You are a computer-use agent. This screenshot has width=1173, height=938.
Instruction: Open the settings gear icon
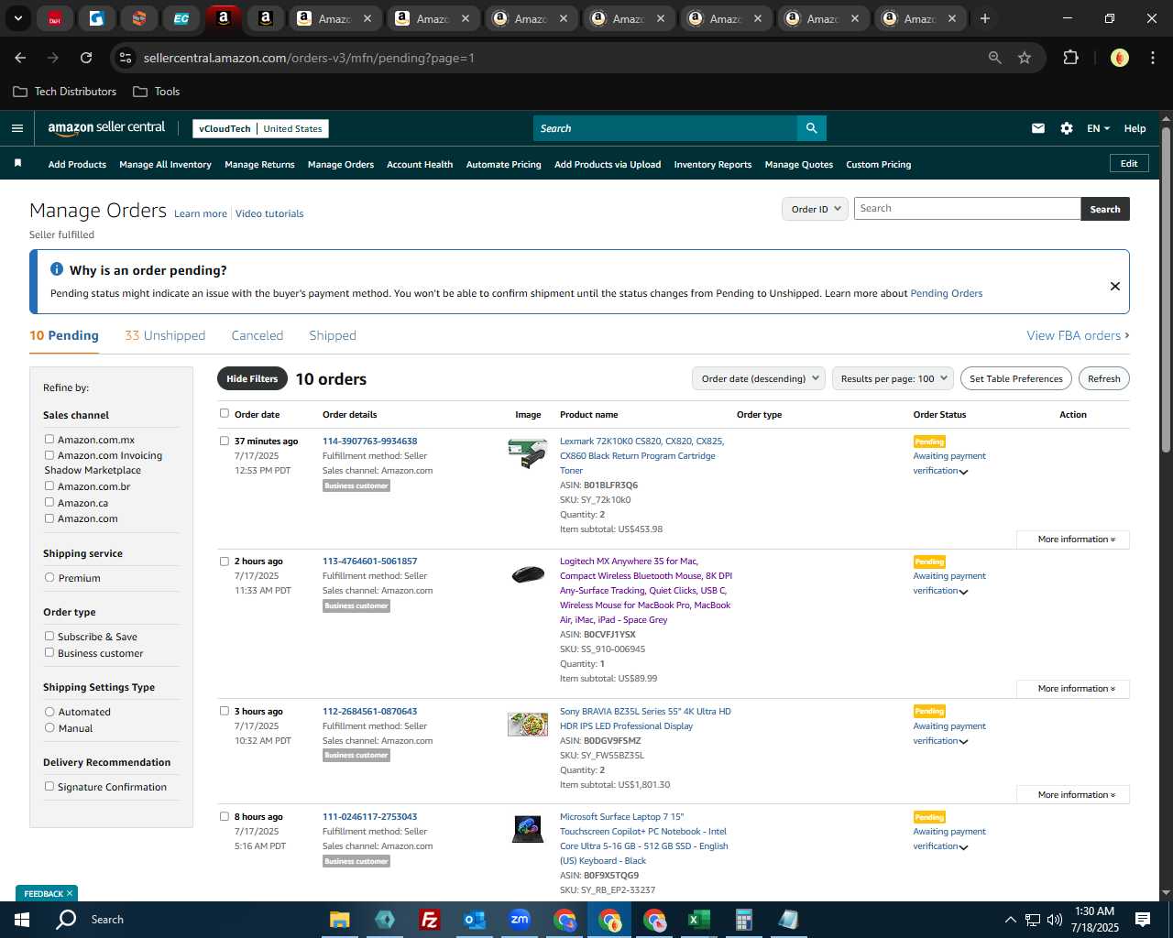(x=1067, y=128)
